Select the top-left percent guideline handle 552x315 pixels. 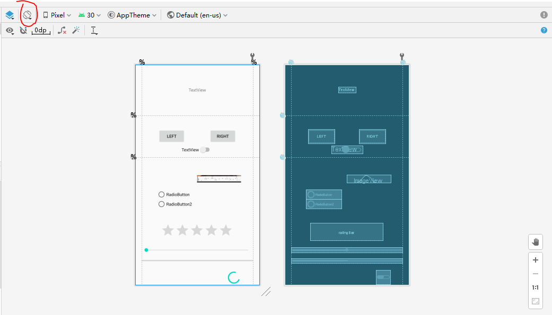click(142, 62)
